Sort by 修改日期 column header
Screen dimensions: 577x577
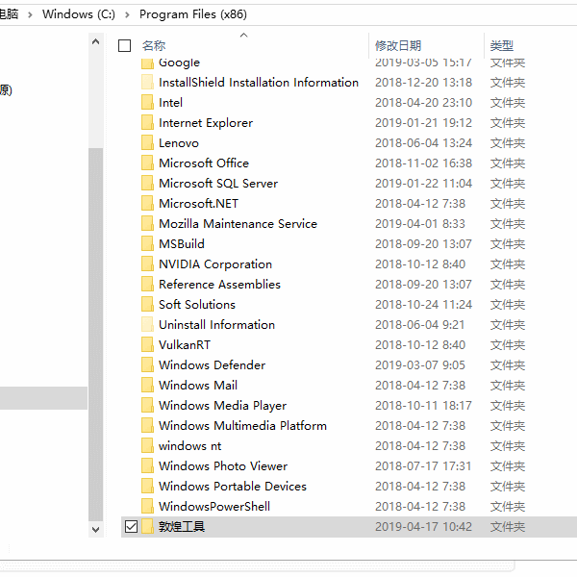pyautogui.click(x=398, y=46)
